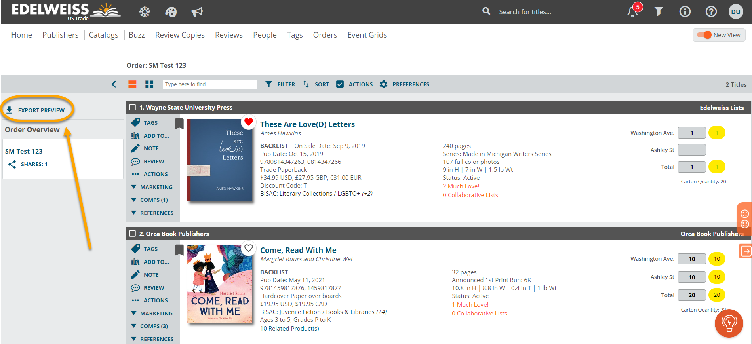The width and height of the screenshot is (752, 344).
Task: Switch to list view layout icon
Action: [132, 84]
